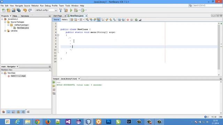Open Chrome from Windows taskbar
The image size is (223, 125).
[x=37, y=122]
